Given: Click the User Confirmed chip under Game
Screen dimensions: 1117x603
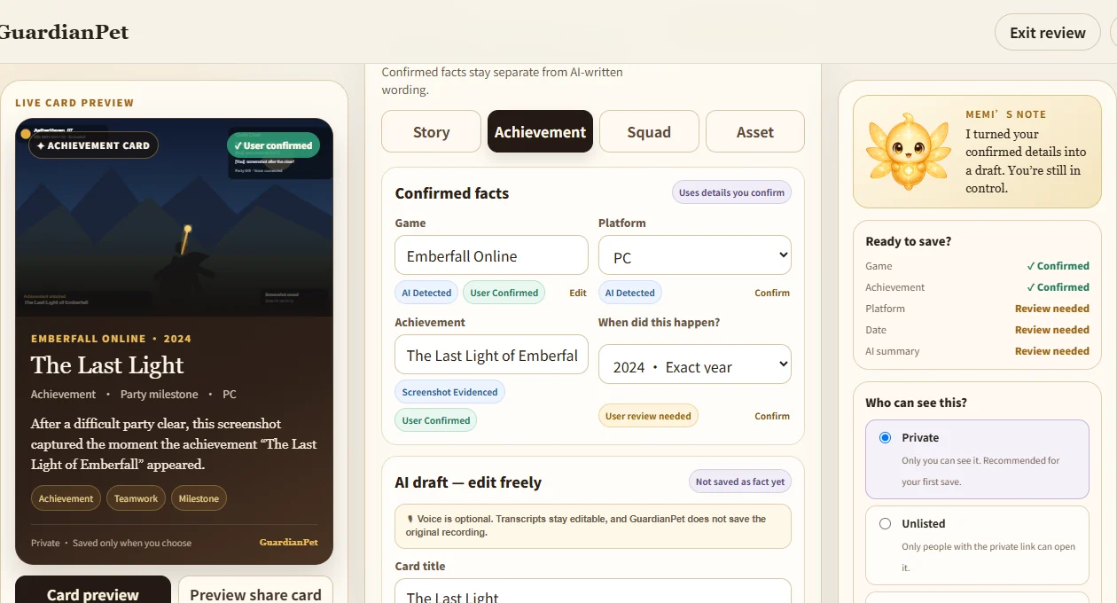Looking at the screenshot, I should pos(504,293).
